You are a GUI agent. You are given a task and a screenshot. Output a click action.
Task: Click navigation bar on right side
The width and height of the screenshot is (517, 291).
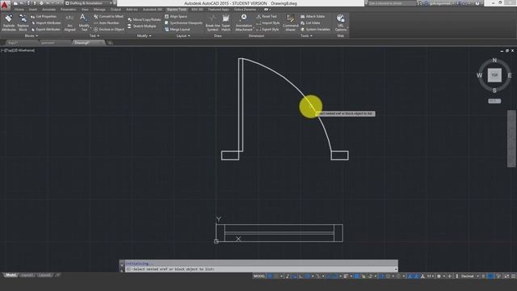(x=511, y=138)
